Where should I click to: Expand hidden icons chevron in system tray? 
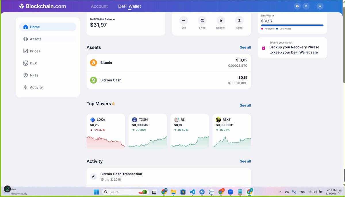280,192
